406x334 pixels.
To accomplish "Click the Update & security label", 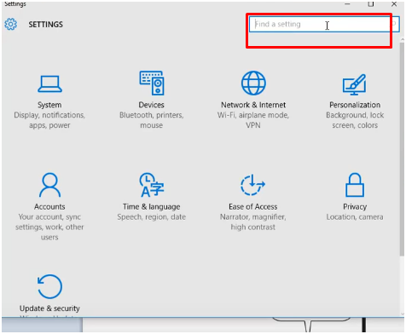I will [x=49, y=308].
